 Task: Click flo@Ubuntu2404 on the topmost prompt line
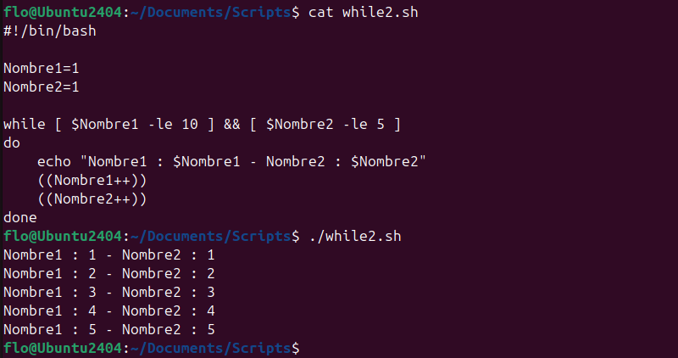click(64, 13)
